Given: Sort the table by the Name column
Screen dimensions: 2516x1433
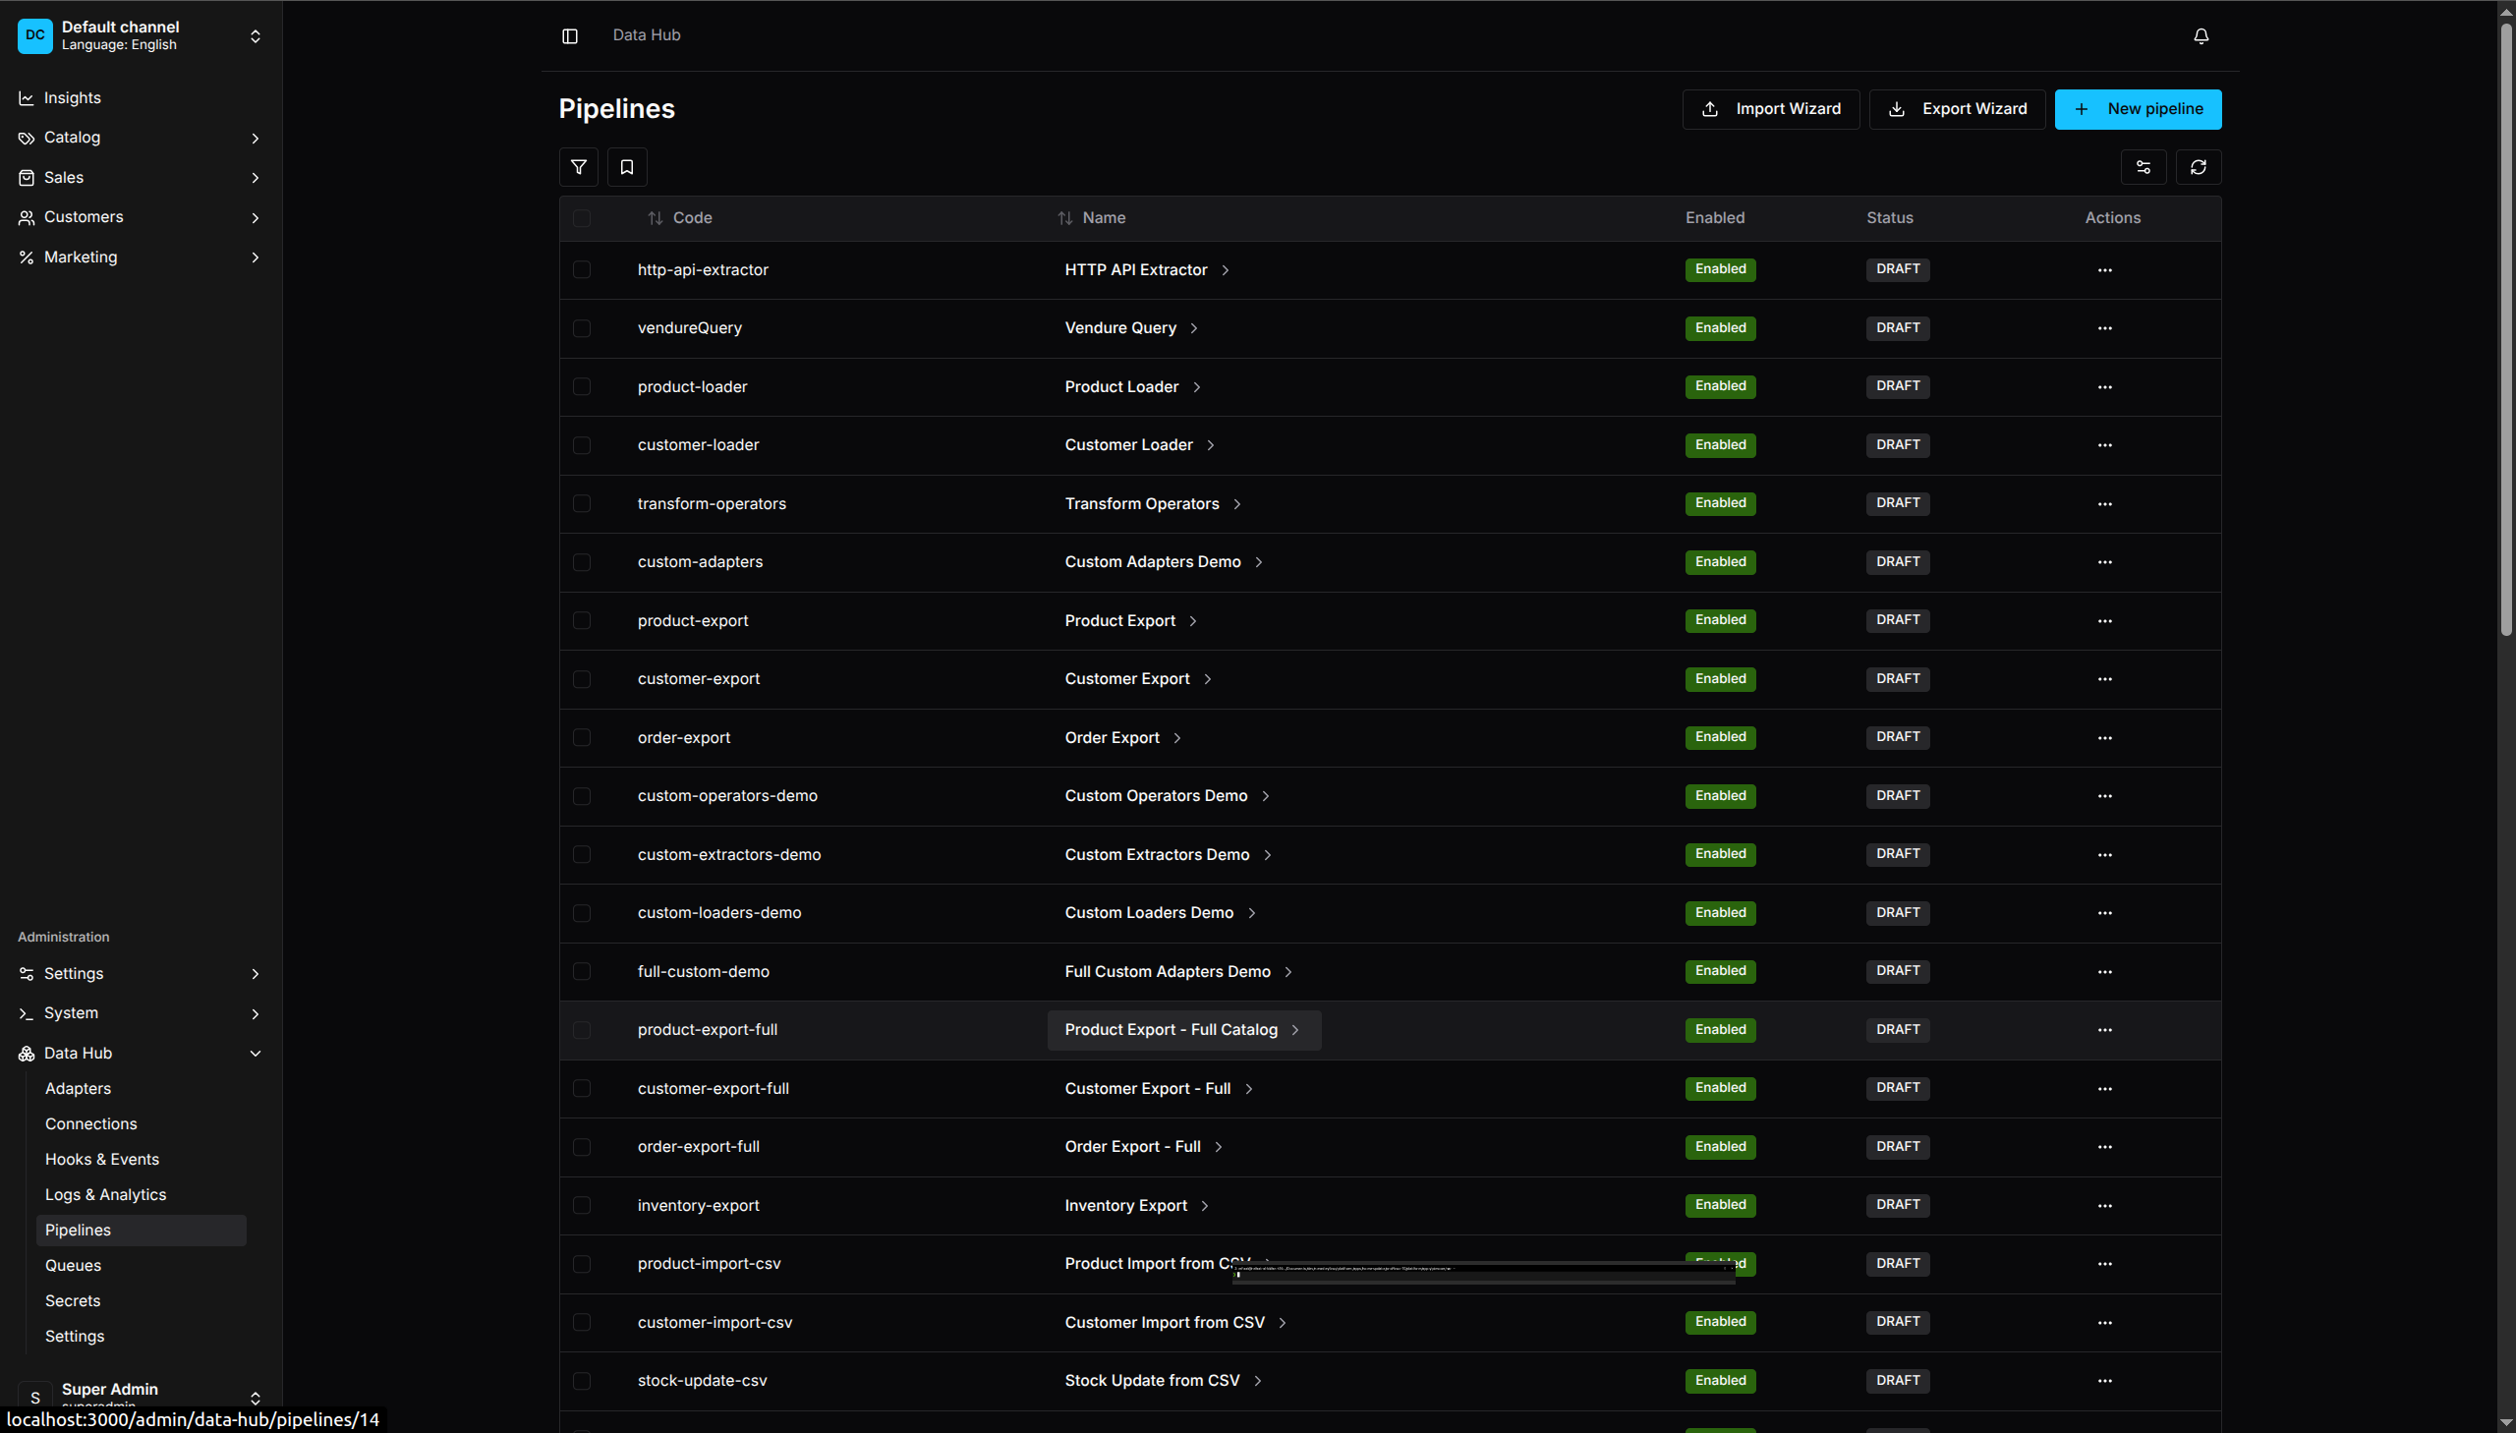Looking at the screenshot, I should 1064,217.
